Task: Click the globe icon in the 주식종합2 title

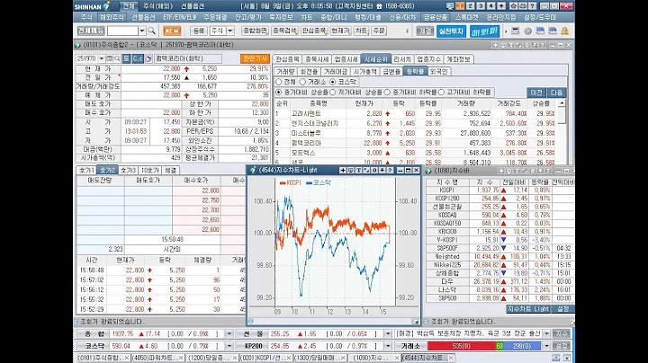Action: pos(77,45)
